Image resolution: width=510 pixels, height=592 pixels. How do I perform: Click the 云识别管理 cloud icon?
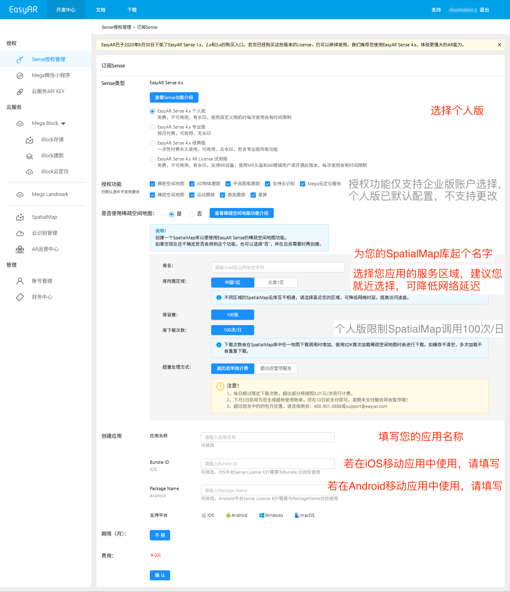point(20,233)
